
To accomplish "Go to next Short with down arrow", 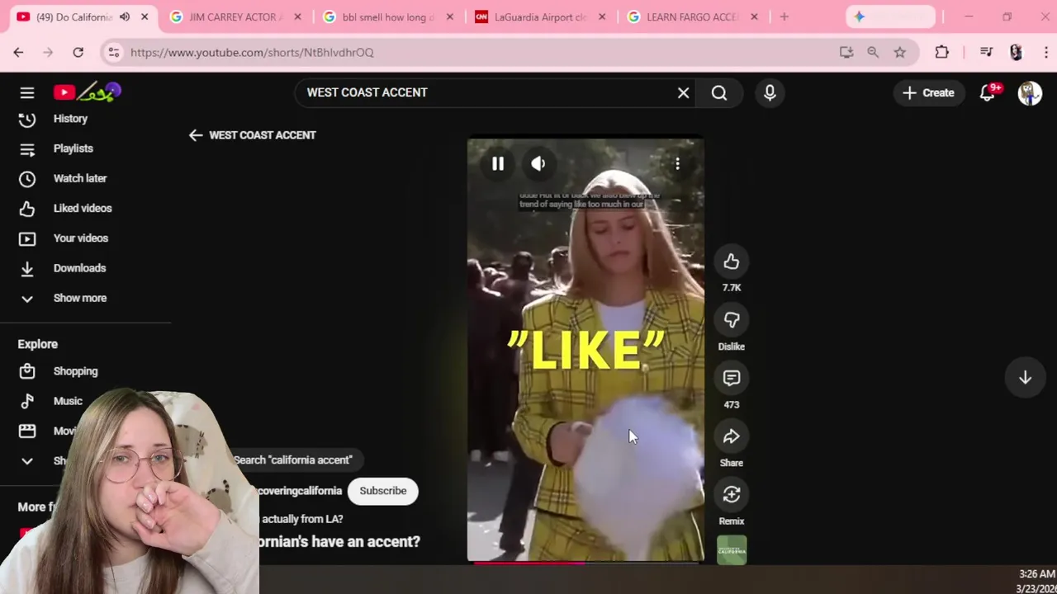I will [x=1025, y=377].
